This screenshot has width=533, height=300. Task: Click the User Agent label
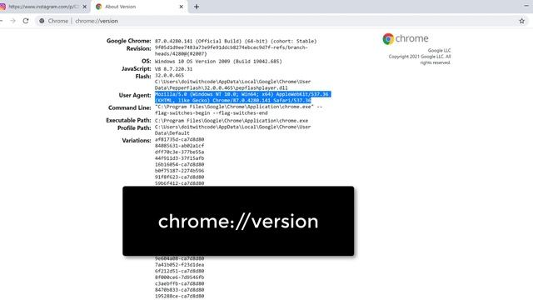pyautogui.click(x=135, y=95)
